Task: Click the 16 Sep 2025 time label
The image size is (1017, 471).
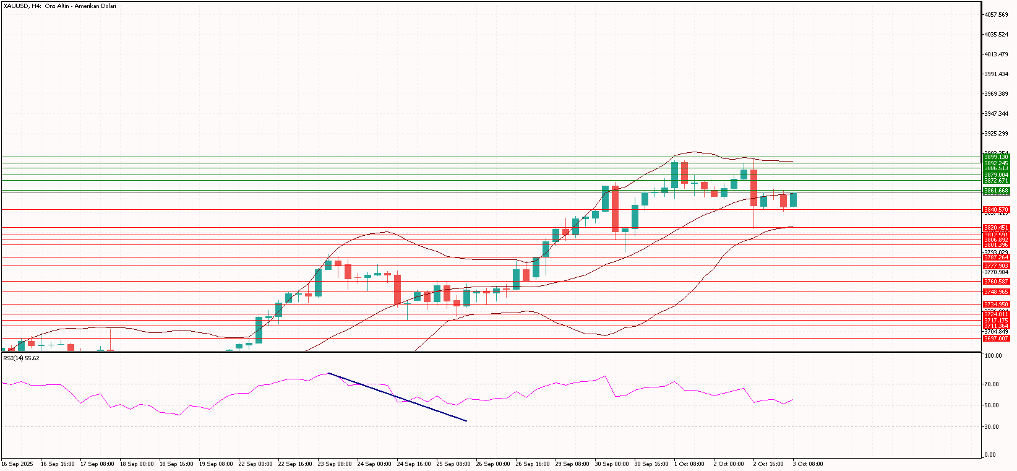Action: coord(17,464)
